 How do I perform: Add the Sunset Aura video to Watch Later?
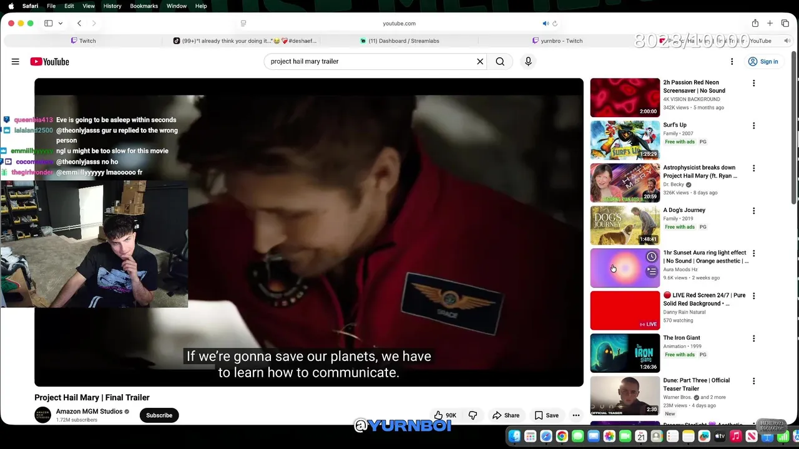652,257
